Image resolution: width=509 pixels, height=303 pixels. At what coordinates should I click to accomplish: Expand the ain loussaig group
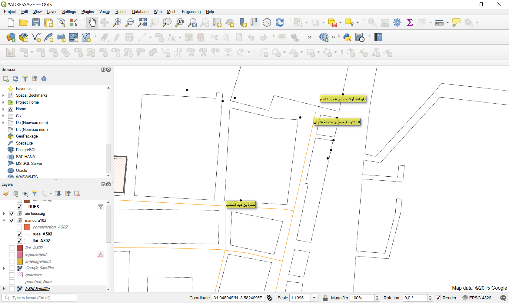[4, 214]
